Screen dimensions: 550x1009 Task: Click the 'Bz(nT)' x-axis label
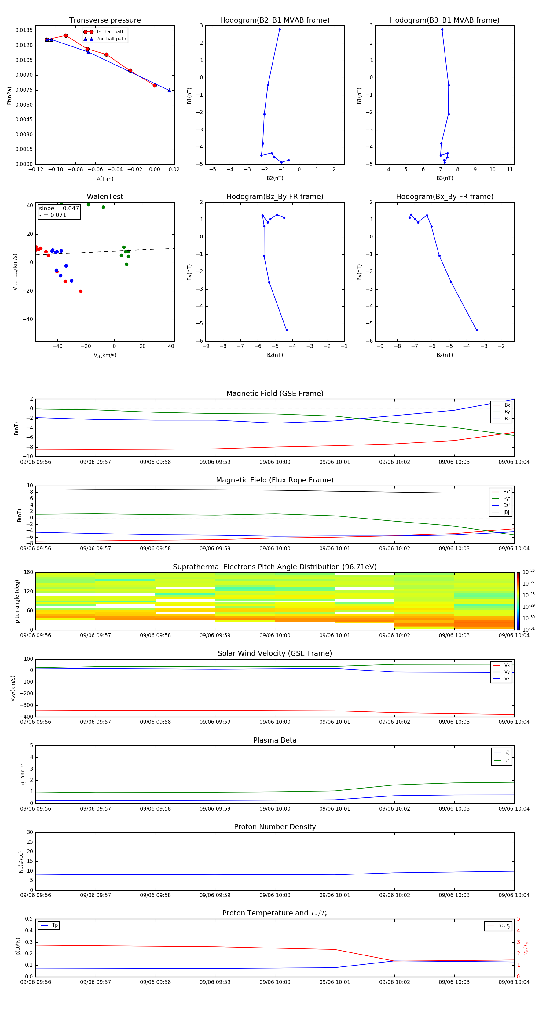pos(275,355)
